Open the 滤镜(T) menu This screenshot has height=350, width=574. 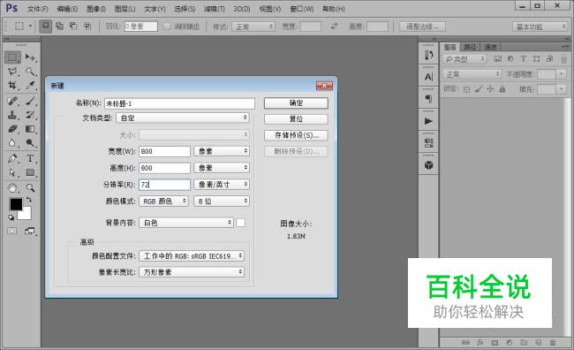point(215,9)
